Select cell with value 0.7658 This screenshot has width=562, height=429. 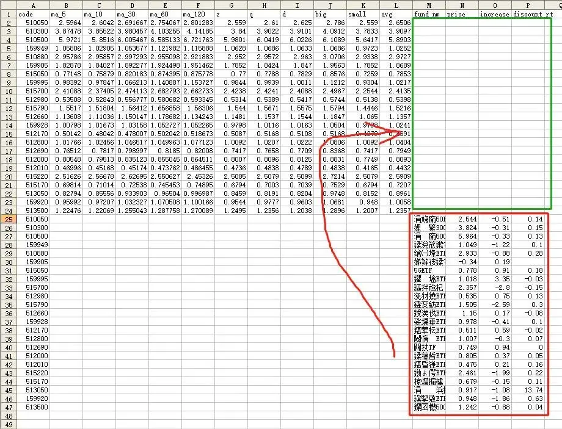coord(264,151)
